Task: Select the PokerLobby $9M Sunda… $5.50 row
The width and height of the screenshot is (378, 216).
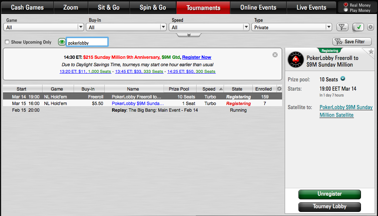Action: pyautogui.click(x=142, y=104)
